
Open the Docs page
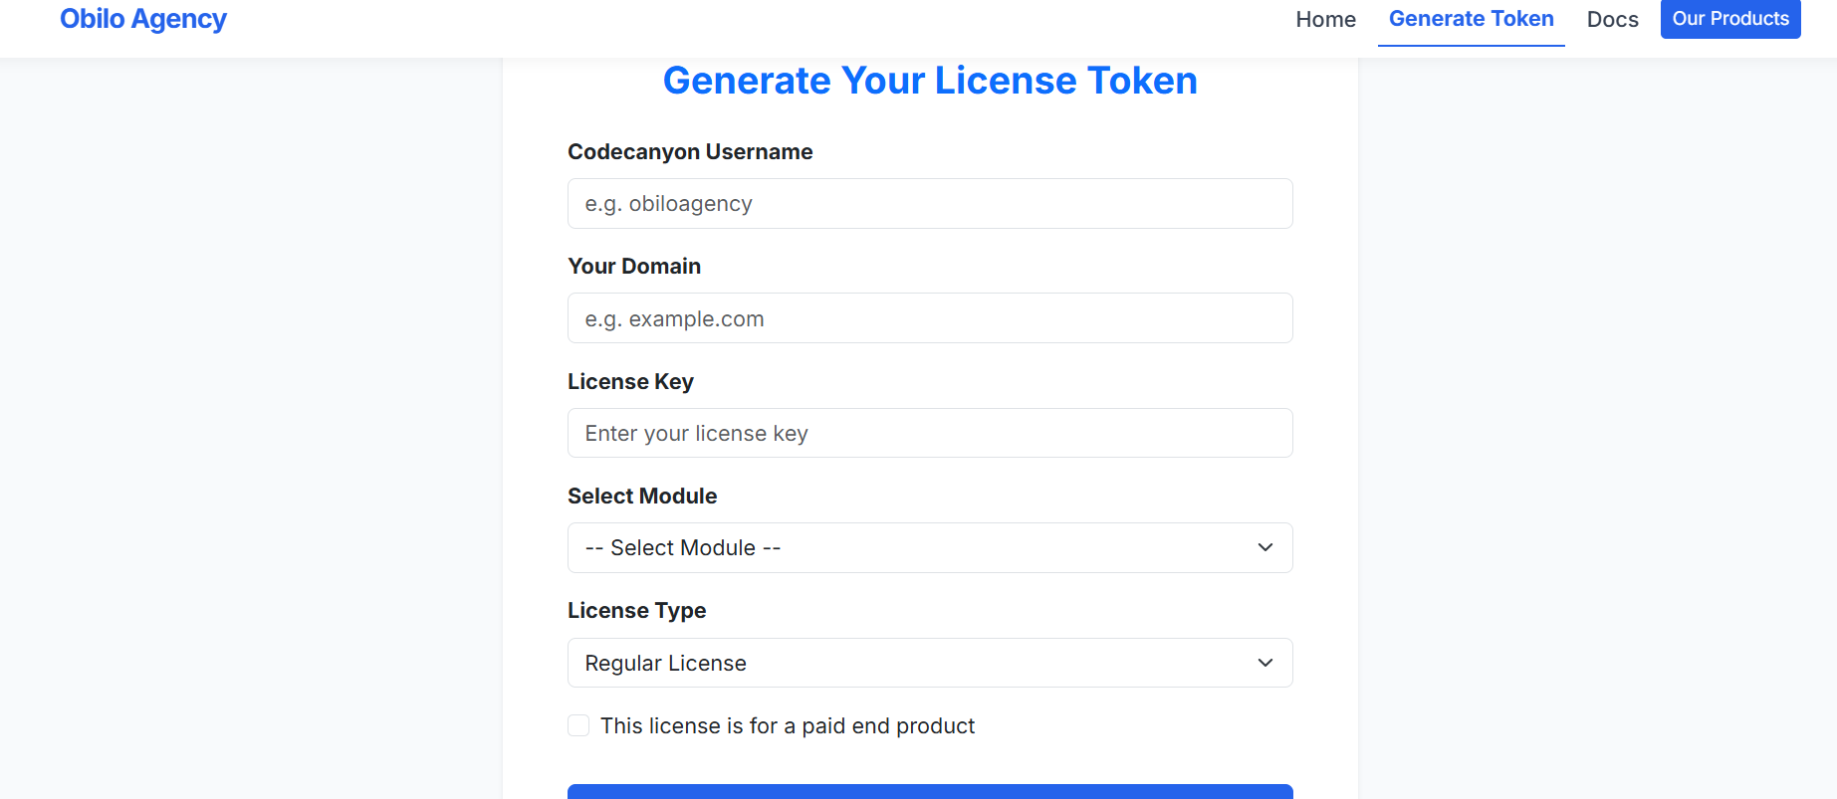[1611, 19]
